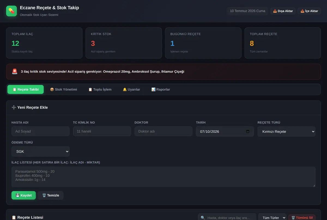Select the Tarih date field
This screenshot has height=220, width=327.
(x=225, y=131)
